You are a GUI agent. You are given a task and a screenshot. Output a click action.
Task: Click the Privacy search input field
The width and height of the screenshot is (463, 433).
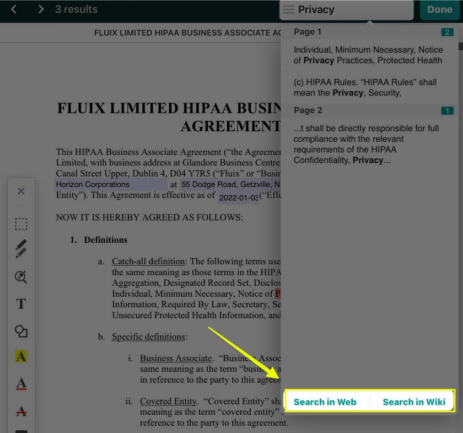(x=353, y=10)
